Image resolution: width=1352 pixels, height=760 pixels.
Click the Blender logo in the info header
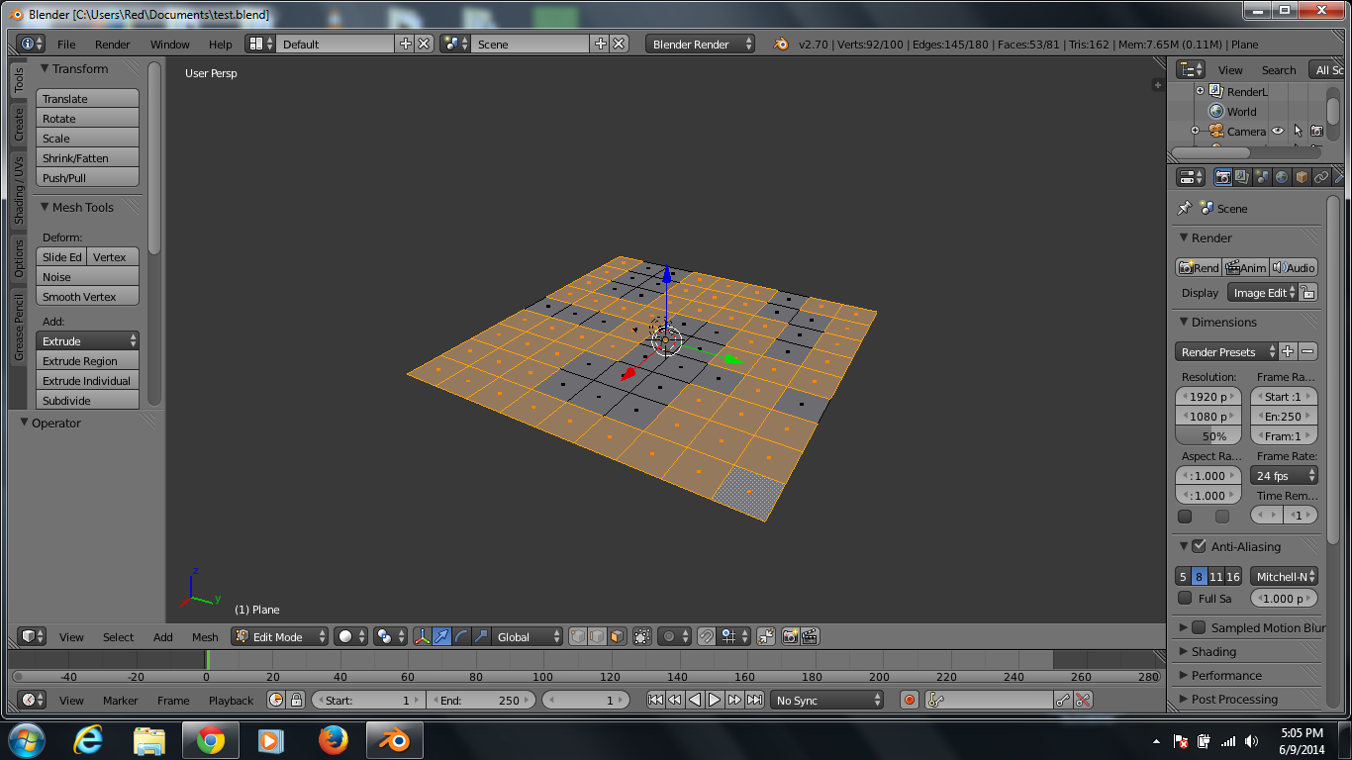point(781,44)
